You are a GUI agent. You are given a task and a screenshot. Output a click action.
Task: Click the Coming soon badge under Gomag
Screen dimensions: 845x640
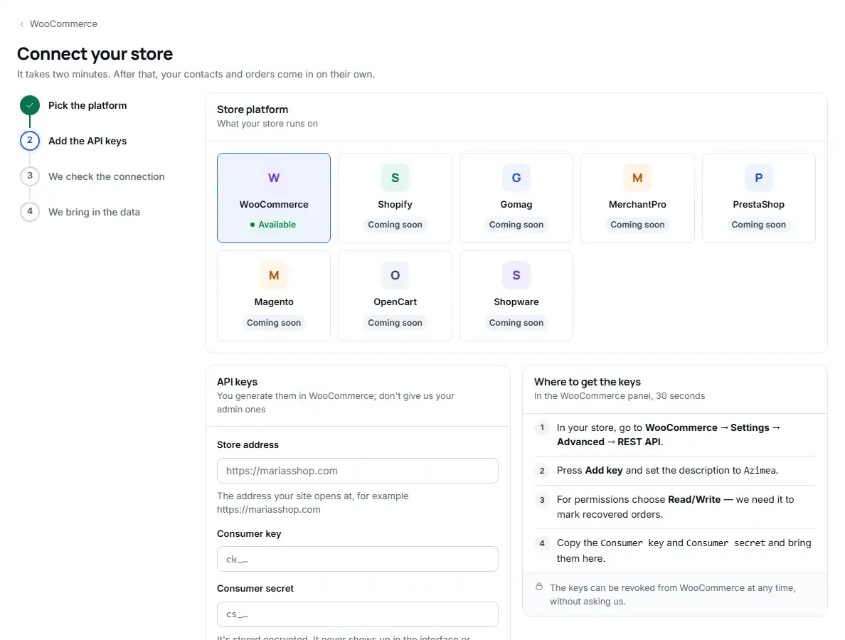pos(516,225)
